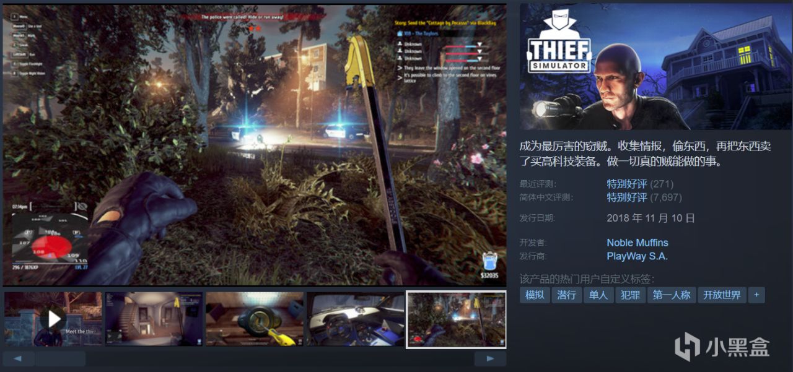Select the 第一人称 tag
This screenshot has width=793, height=372.
672,295
